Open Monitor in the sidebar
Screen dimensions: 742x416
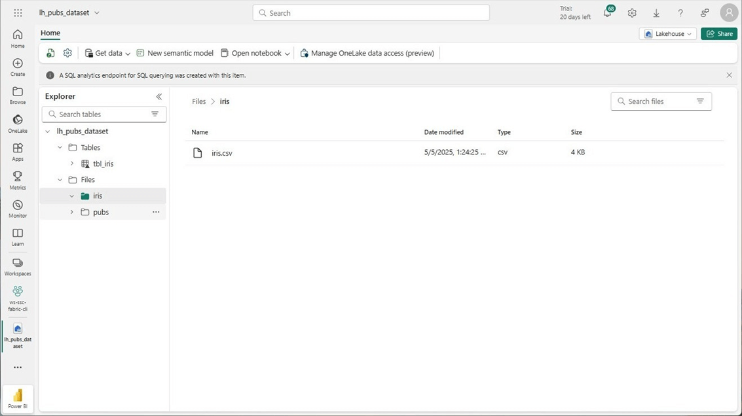18,209
